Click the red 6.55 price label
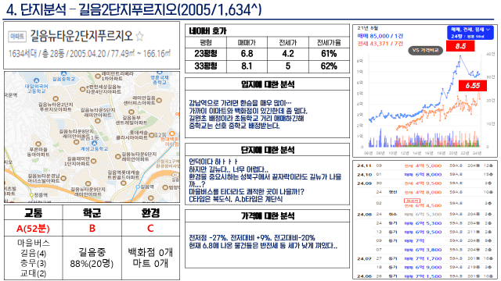The image size is (501, 281). (473, 85)
